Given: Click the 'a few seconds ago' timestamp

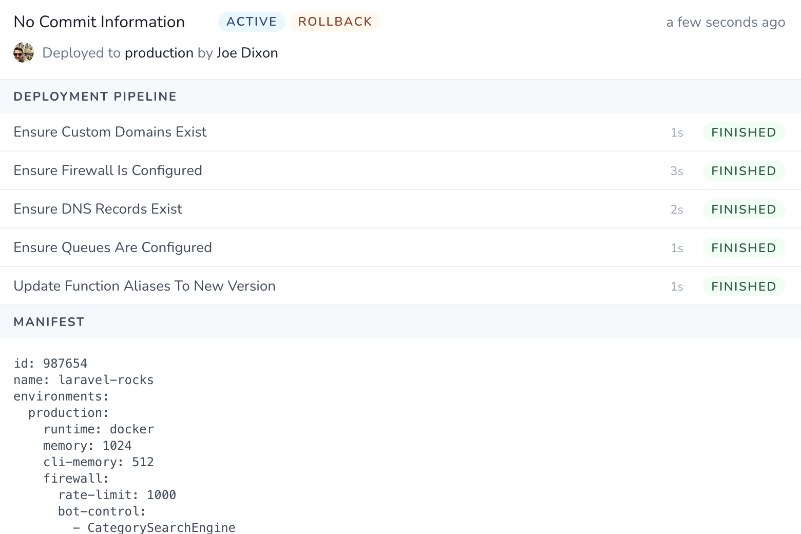Looking at the screenshot, I should point(725,22).
